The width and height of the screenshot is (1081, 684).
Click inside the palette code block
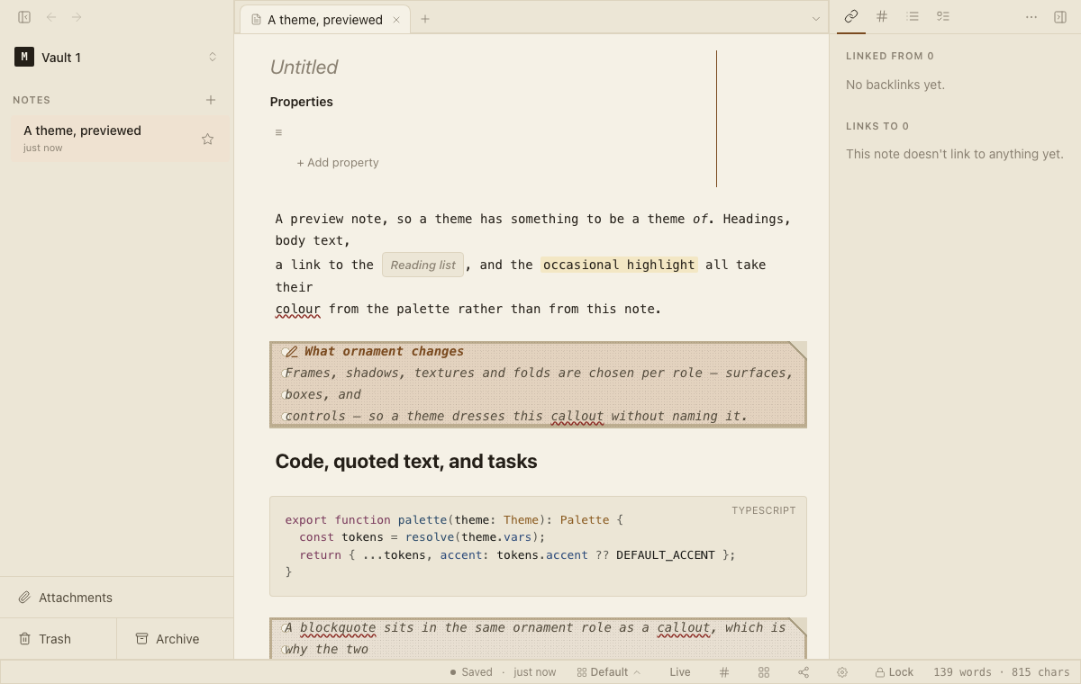point(538,546)
